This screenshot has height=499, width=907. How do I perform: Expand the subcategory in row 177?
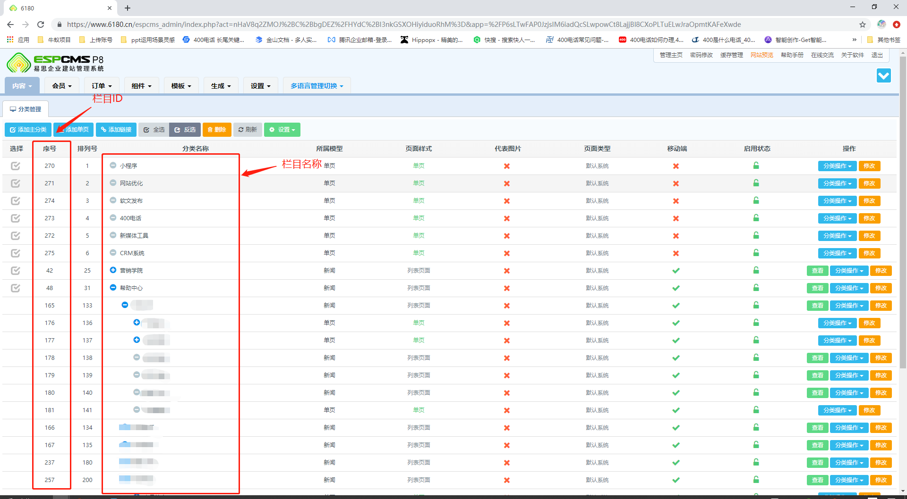click(137, 340)
